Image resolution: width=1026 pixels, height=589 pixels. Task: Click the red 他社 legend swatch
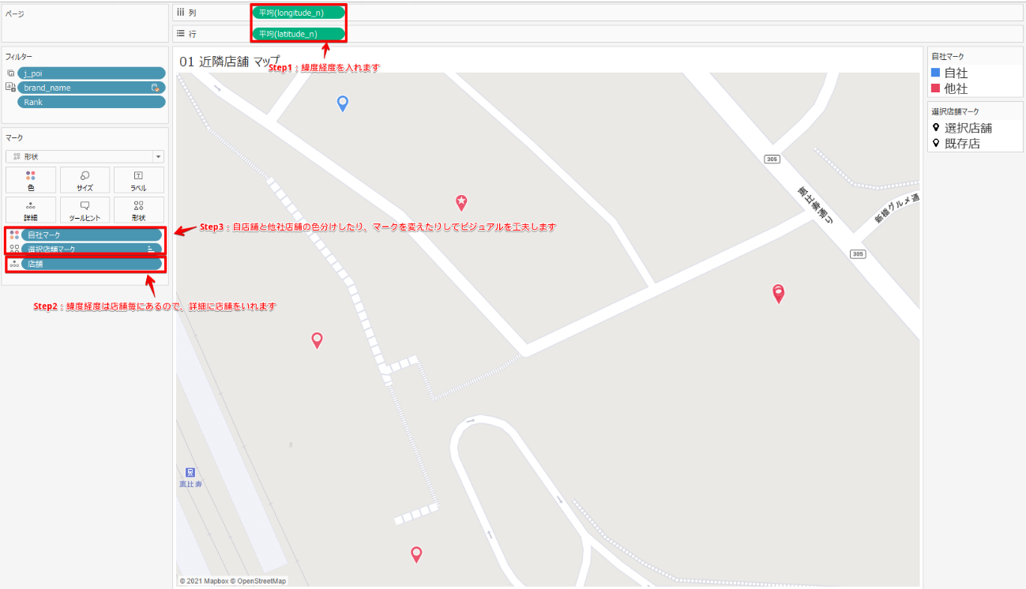[936, 88]
